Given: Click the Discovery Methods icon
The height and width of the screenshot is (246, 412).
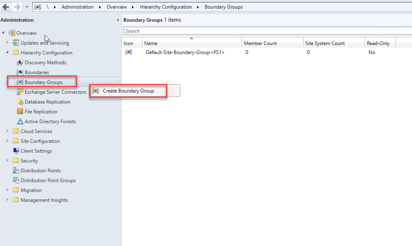Looking at the screenshot, I should click(x=20, y=63).
